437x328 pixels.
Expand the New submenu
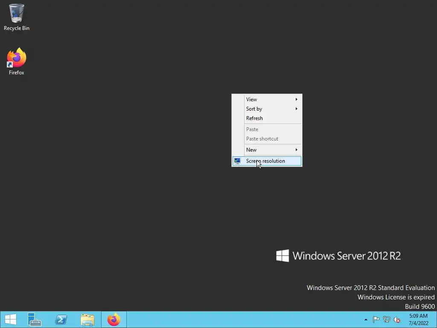pyautogui.click(x=267, y=150)
